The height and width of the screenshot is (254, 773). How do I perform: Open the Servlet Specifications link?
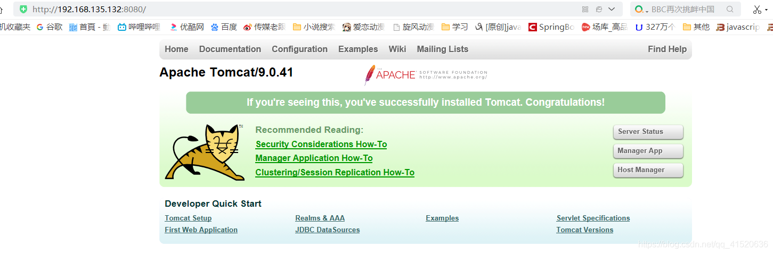click(x=593, y=218)
